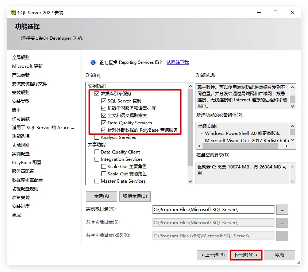Select 服务器配置 step in sidebar

click(x=23, y=171)
